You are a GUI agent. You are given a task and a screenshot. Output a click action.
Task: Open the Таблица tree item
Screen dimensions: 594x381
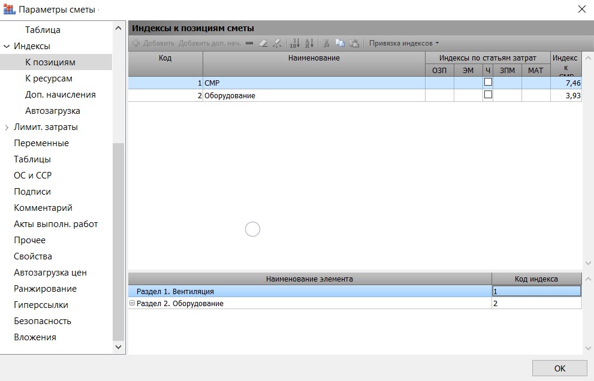point(43,30)
